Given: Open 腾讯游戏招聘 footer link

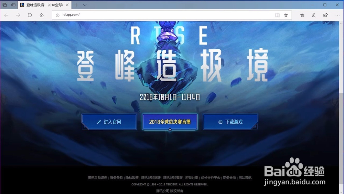Looking at the screenshot, I should tap(151, 178).
